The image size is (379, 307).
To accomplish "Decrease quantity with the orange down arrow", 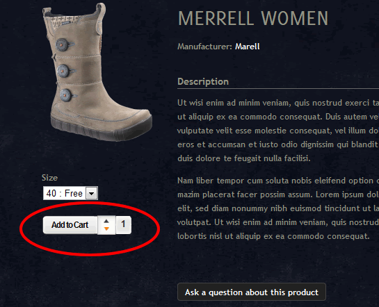I will [106, 229].
